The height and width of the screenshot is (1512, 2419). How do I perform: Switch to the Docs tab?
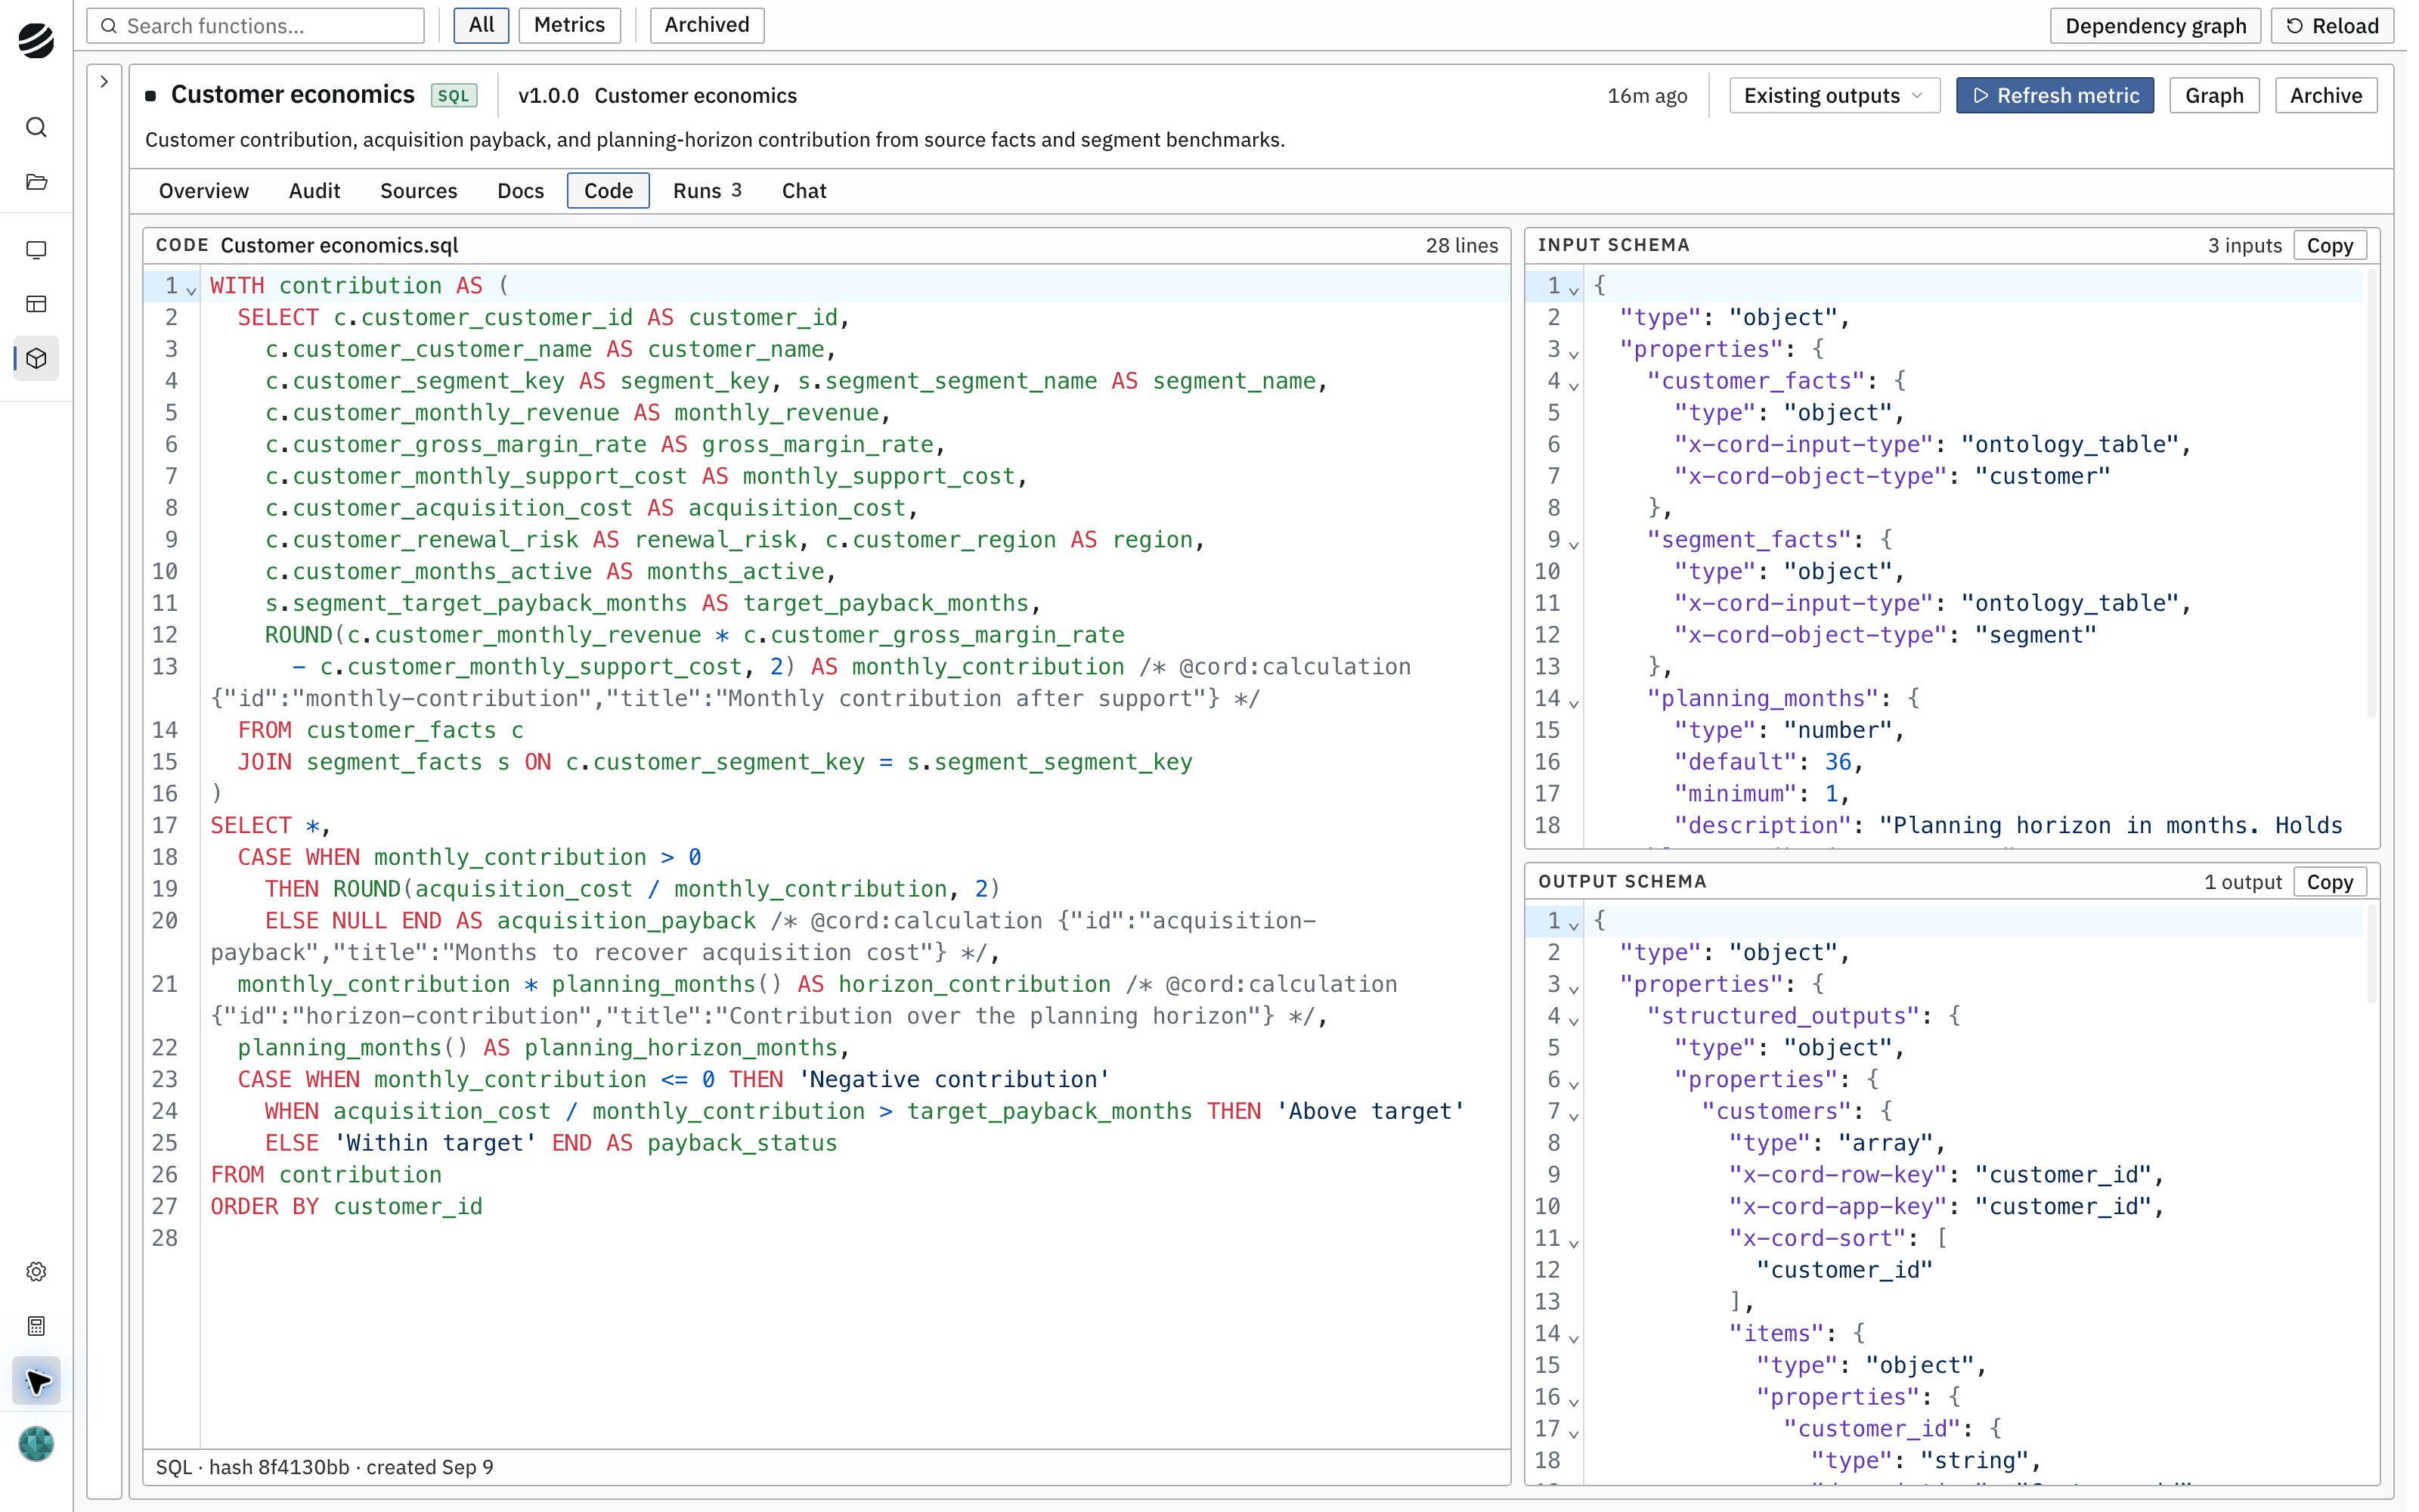point(520,191)
